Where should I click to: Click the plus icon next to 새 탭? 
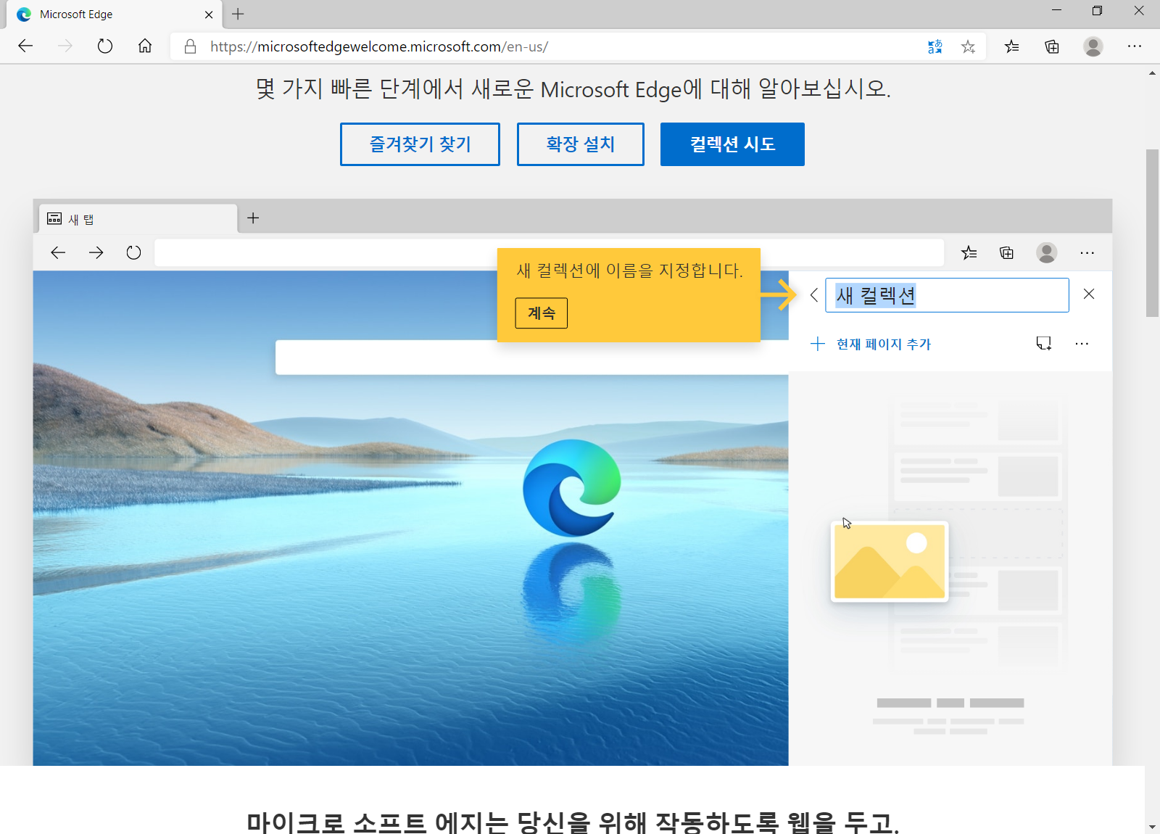point(253,218)
